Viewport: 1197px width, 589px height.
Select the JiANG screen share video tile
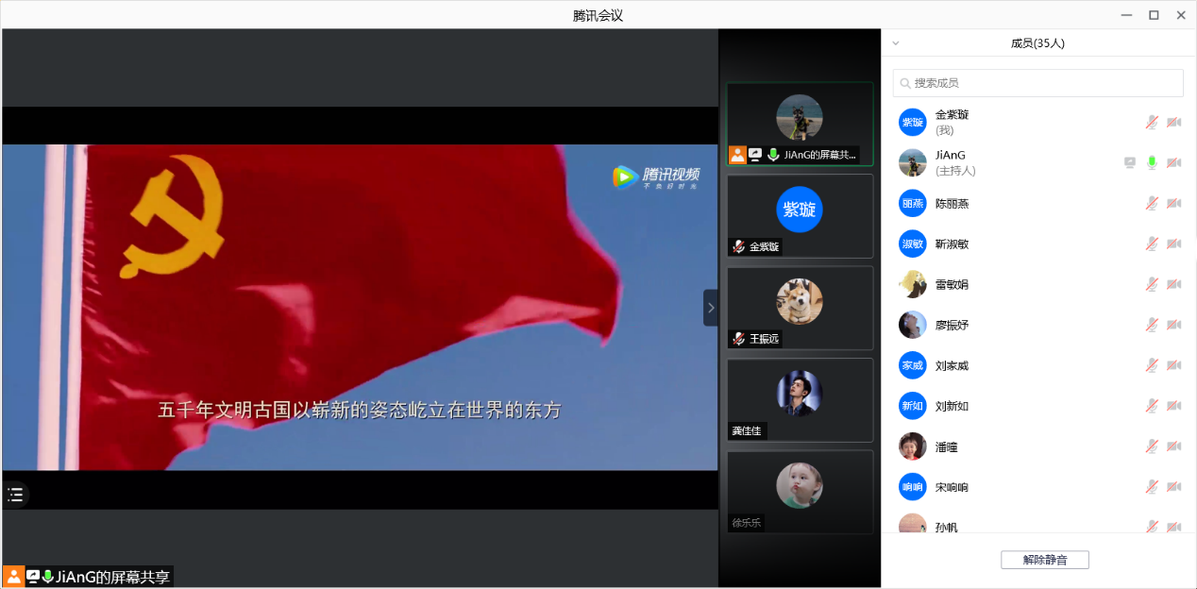[800, 124]
